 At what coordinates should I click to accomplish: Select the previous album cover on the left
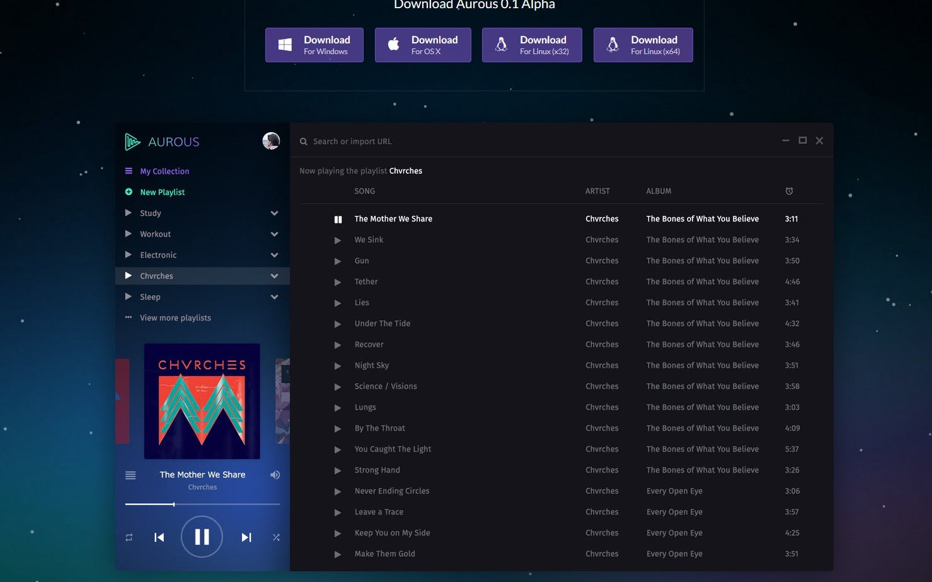tap(122, 401)
